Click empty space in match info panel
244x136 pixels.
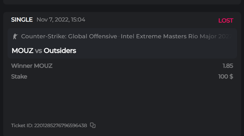pos(158,51)
